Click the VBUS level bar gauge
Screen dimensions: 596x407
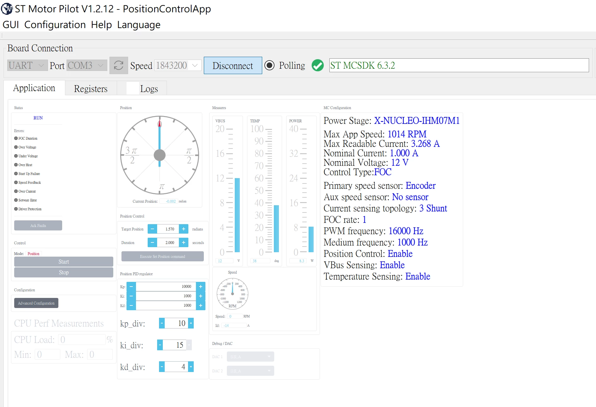pos(237,215)
